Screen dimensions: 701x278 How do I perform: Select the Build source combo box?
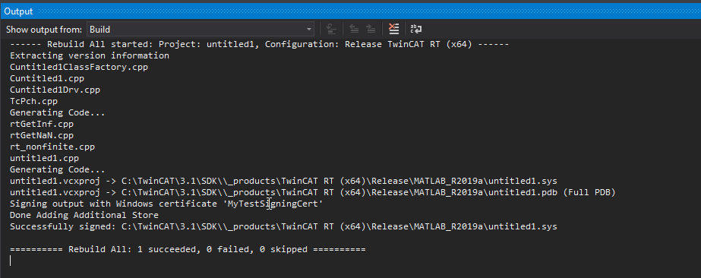(201, 30)
